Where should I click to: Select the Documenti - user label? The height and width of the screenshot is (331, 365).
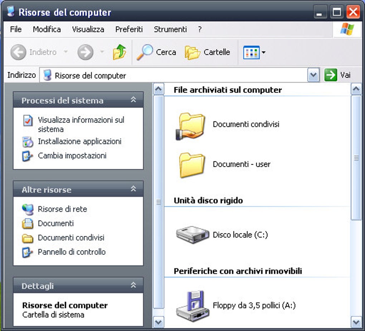[242, 164]
